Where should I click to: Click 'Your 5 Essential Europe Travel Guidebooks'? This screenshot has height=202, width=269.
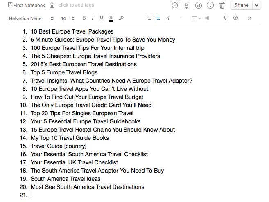[86, 121]
